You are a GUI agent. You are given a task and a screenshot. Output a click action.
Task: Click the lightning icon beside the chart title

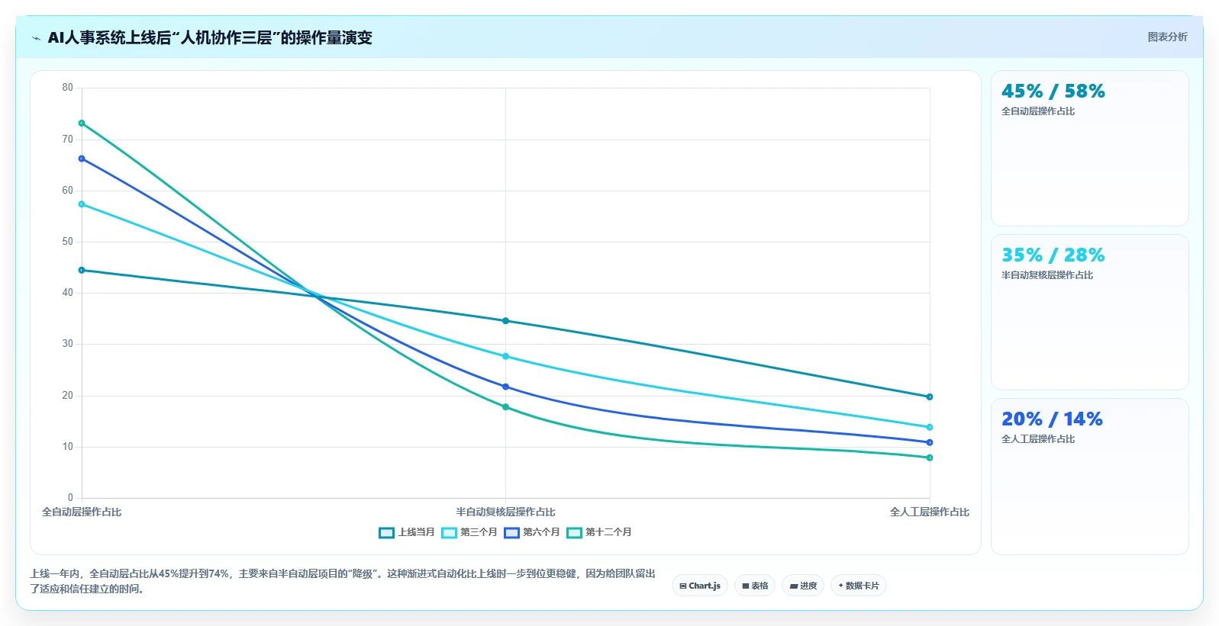(36, 38)
